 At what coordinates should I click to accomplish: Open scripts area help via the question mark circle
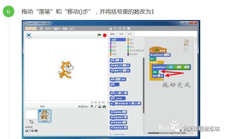click(x=196, y=39)
